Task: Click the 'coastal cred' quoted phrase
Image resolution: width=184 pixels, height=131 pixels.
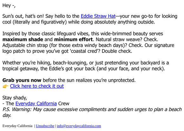Action: coord(84,51)
